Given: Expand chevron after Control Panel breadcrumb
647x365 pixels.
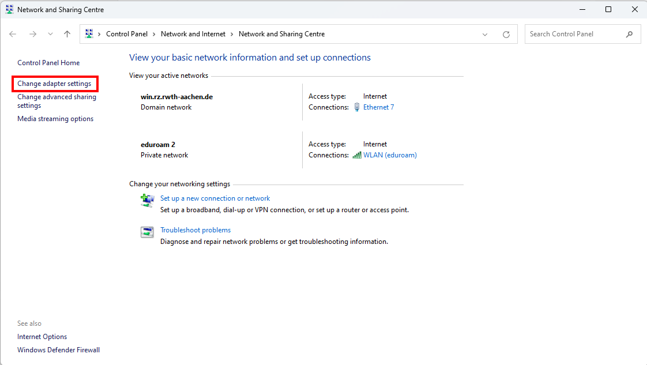Looking at the screenshot, I should pos(155,34).
